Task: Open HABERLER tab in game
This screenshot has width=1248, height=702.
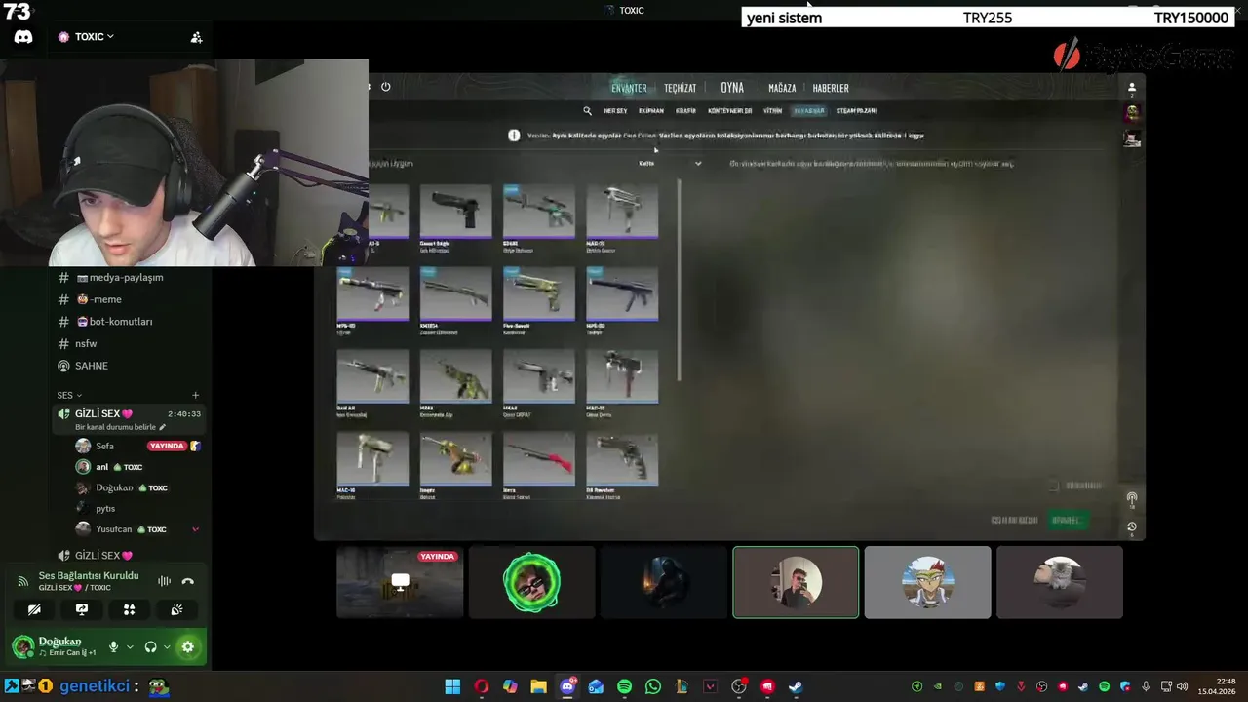Action: point(831,88)
